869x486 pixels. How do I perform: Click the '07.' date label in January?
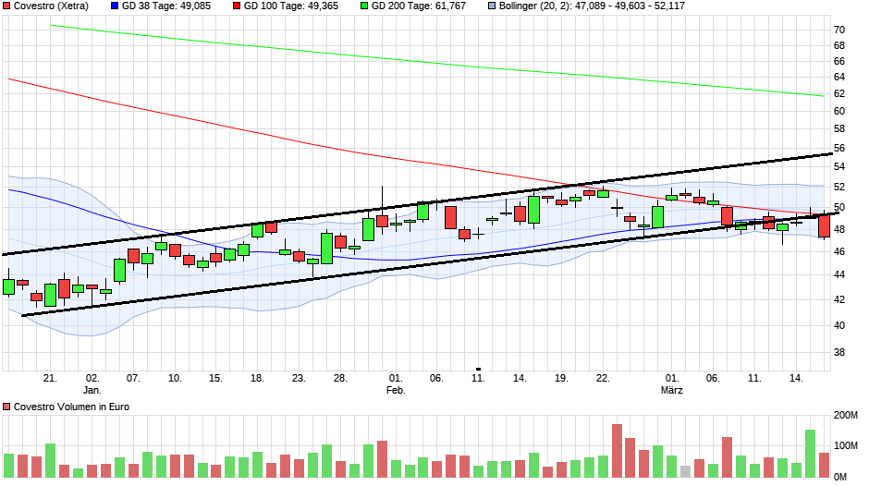coord(133,379)
